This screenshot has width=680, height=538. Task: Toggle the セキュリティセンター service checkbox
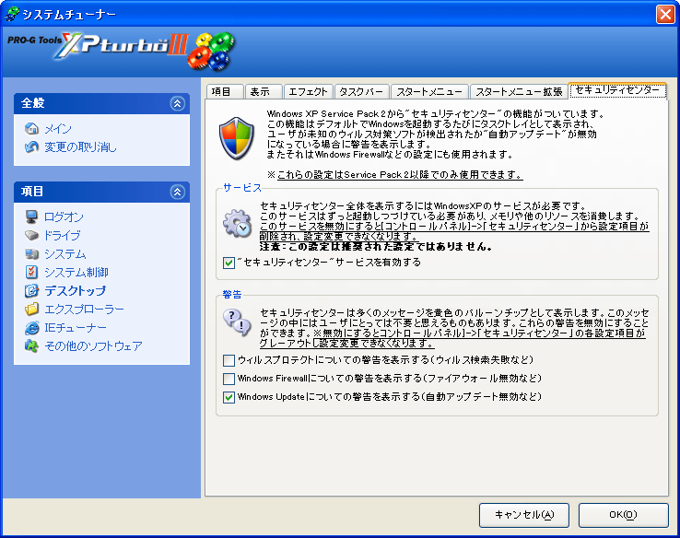click(229, 263)
